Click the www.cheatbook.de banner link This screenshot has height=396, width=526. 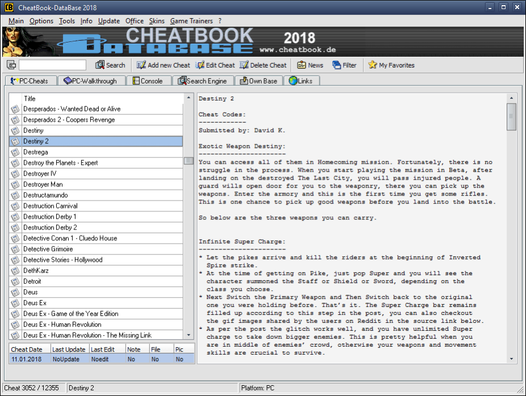point(298,49)
